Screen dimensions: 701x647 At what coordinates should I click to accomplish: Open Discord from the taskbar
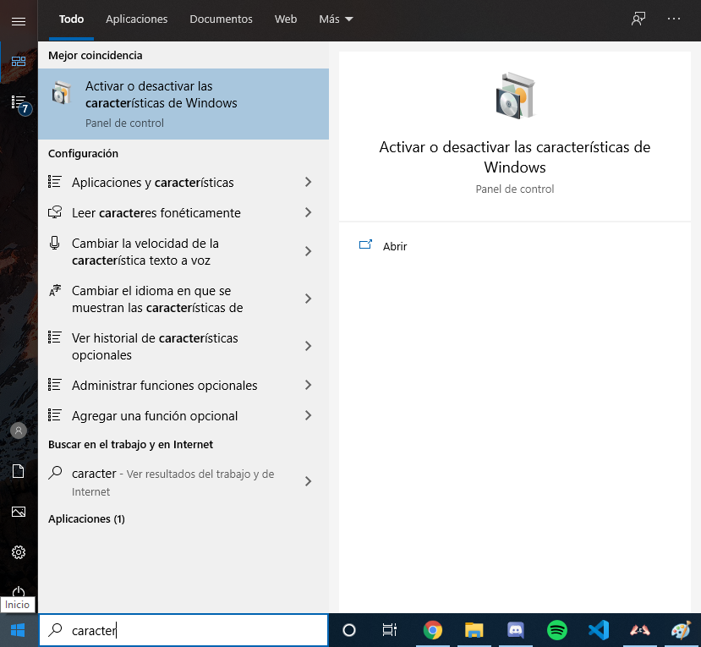515,630
